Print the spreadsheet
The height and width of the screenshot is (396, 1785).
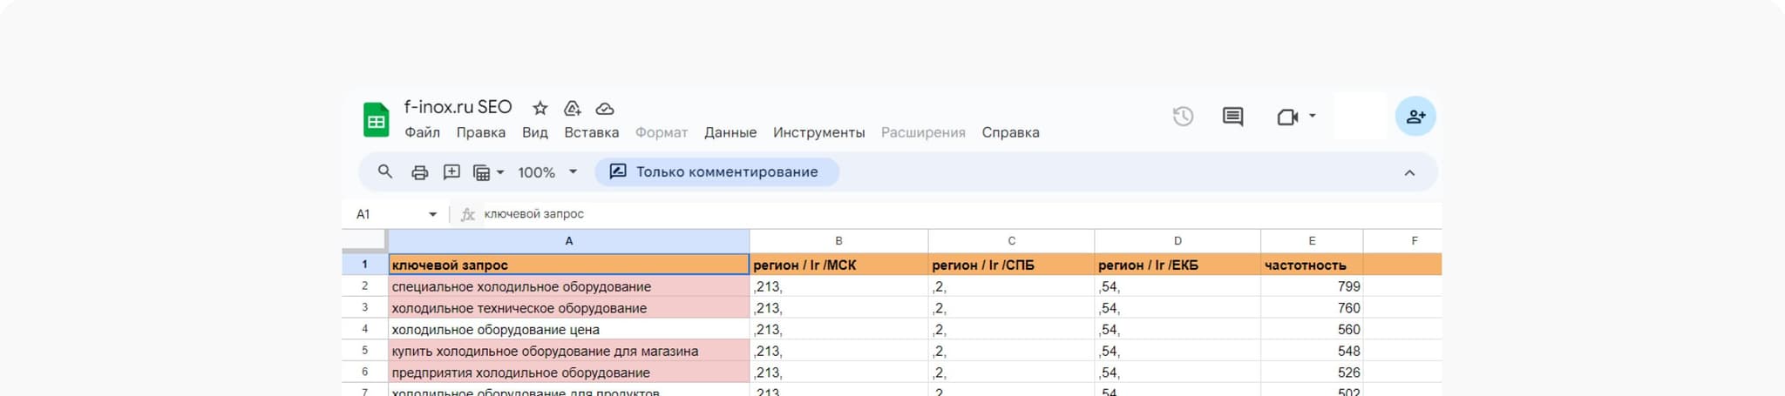(419, 172)
